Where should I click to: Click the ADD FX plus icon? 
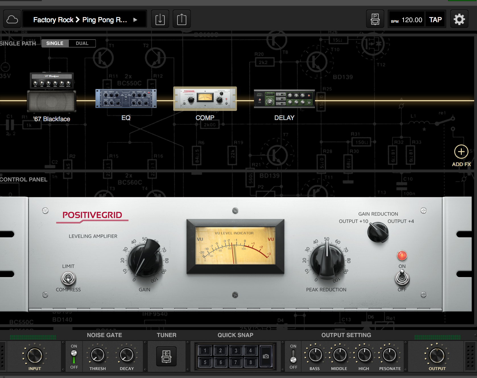[461, 152]
